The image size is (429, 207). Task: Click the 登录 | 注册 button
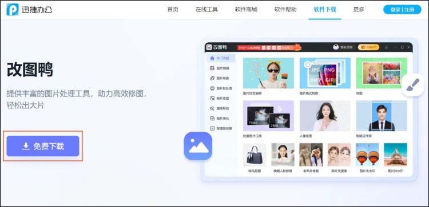[x=402, y=10]
